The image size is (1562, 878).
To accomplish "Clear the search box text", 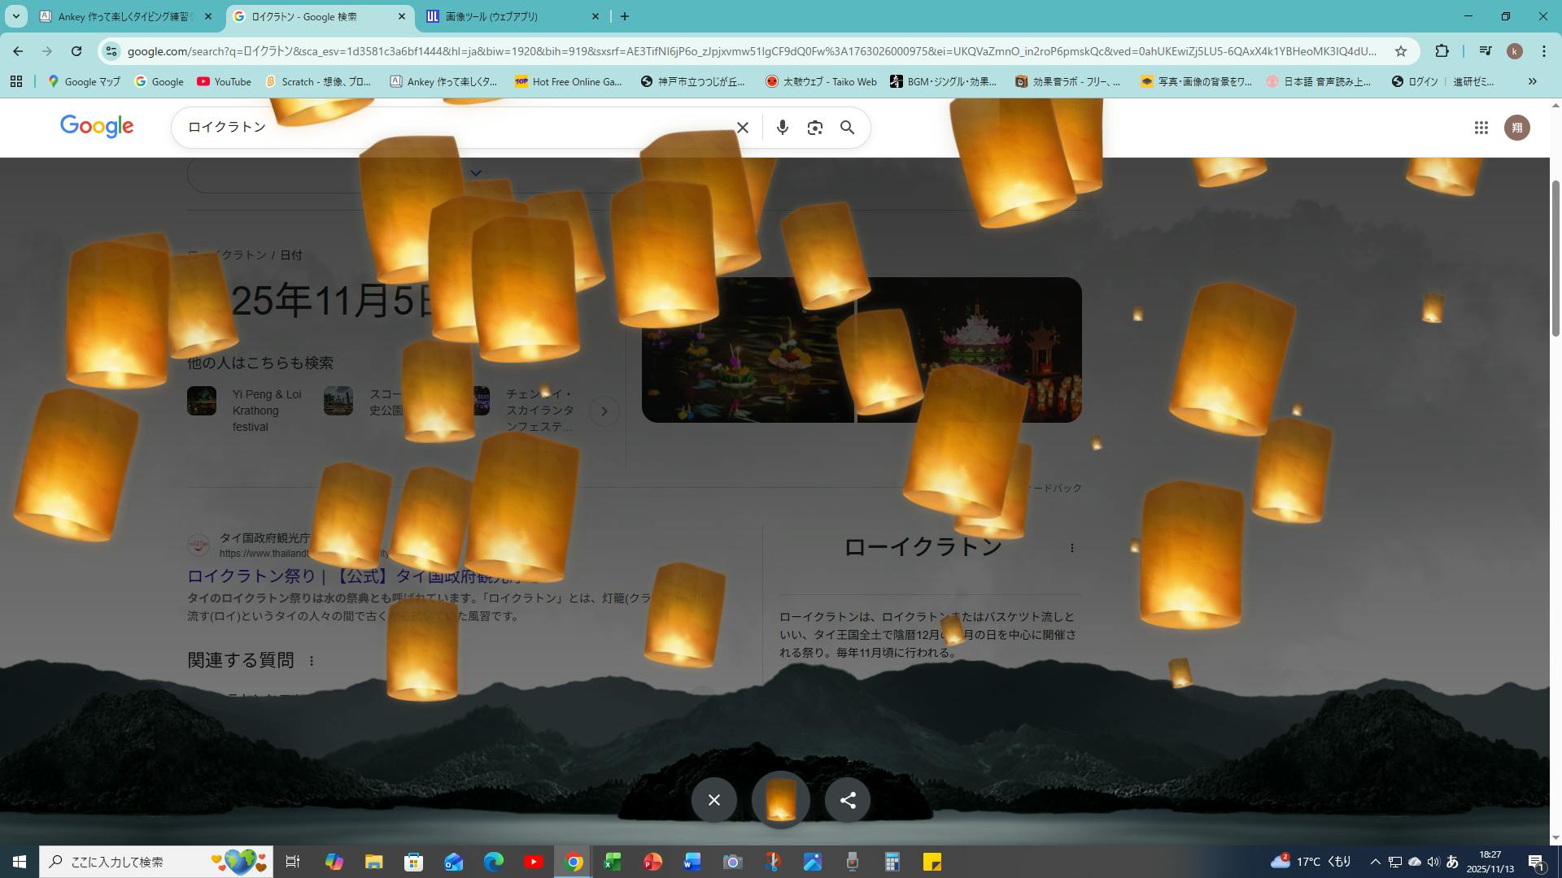I will coord(742,128).
